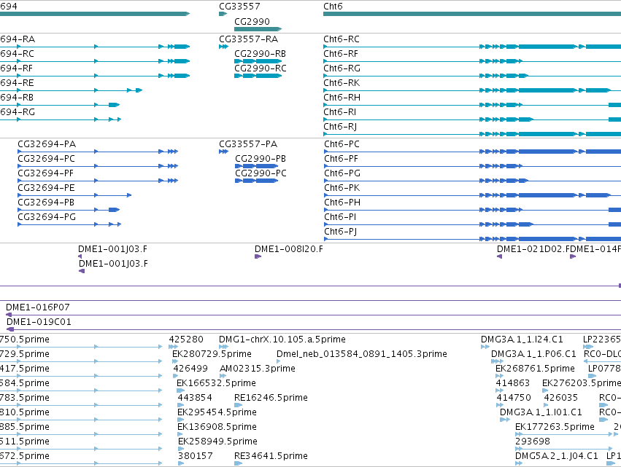Image resolution: width=621 pixels, height=467 pixels.
Task: Select the Cht6 gene label
Action: click(x=333, y=7)
